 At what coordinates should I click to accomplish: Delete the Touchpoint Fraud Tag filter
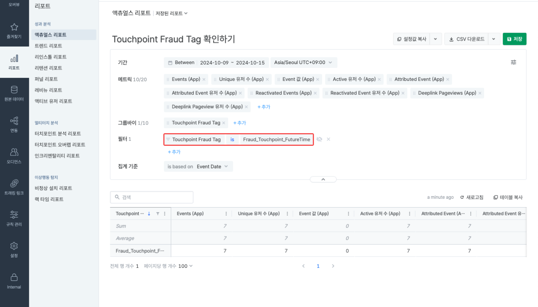click(x=329, y=139)
